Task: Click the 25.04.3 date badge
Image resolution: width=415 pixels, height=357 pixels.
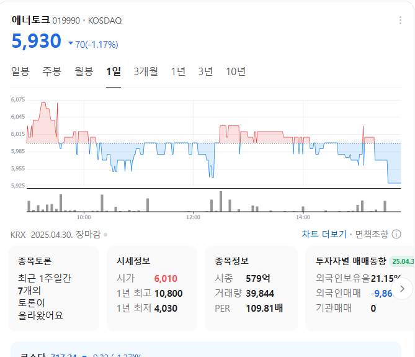Action: click(x=402, y=261)
